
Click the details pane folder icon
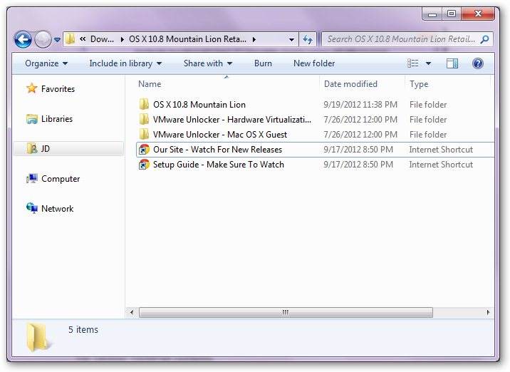click(x=38, y=337)
